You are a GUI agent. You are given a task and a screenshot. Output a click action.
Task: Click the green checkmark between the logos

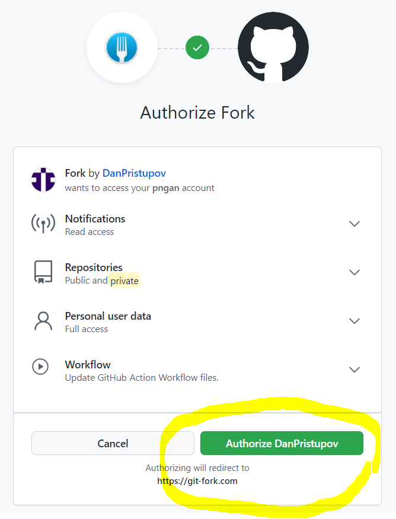[197, 47]
